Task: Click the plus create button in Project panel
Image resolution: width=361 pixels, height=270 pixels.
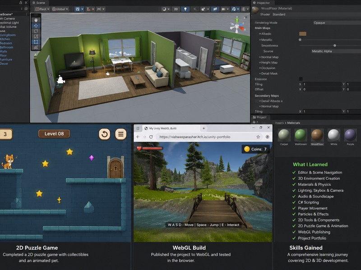Action: point(254,122)
